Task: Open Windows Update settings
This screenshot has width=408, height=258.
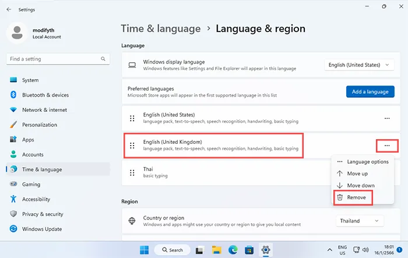Action: 58,229
